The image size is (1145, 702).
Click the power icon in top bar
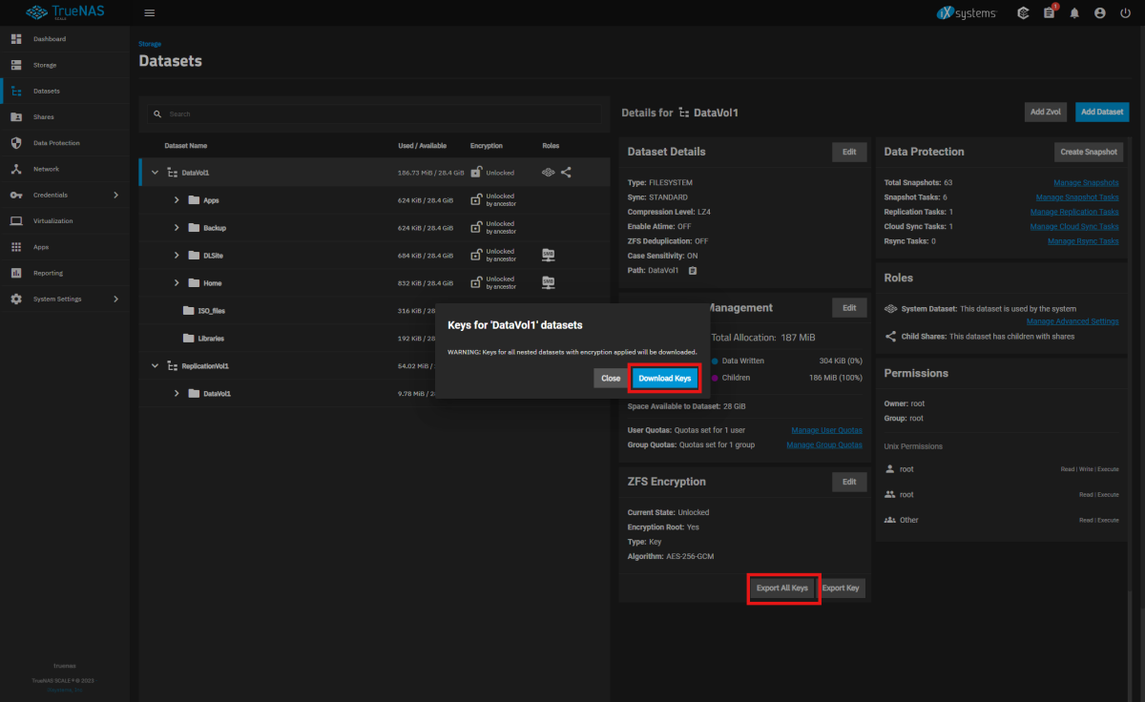click(x=1125, y=13)
